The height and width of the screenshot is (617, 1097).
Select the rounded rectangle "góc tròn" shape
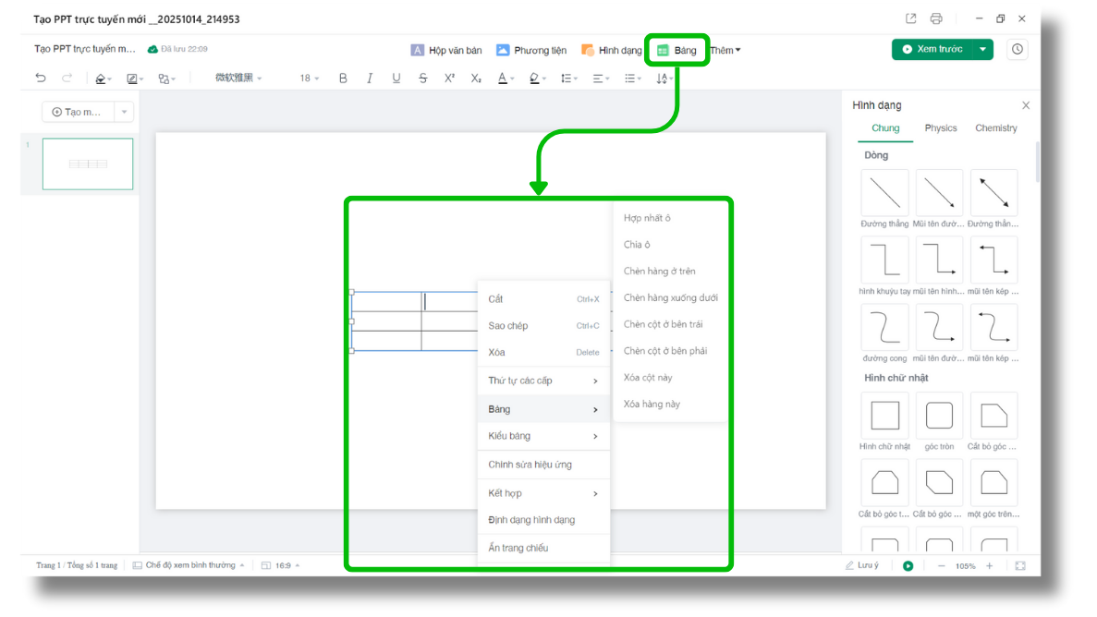(939, 417)
